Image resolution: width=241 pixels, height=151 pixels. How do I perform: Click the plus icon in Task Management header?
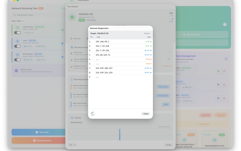coord(226,59)
